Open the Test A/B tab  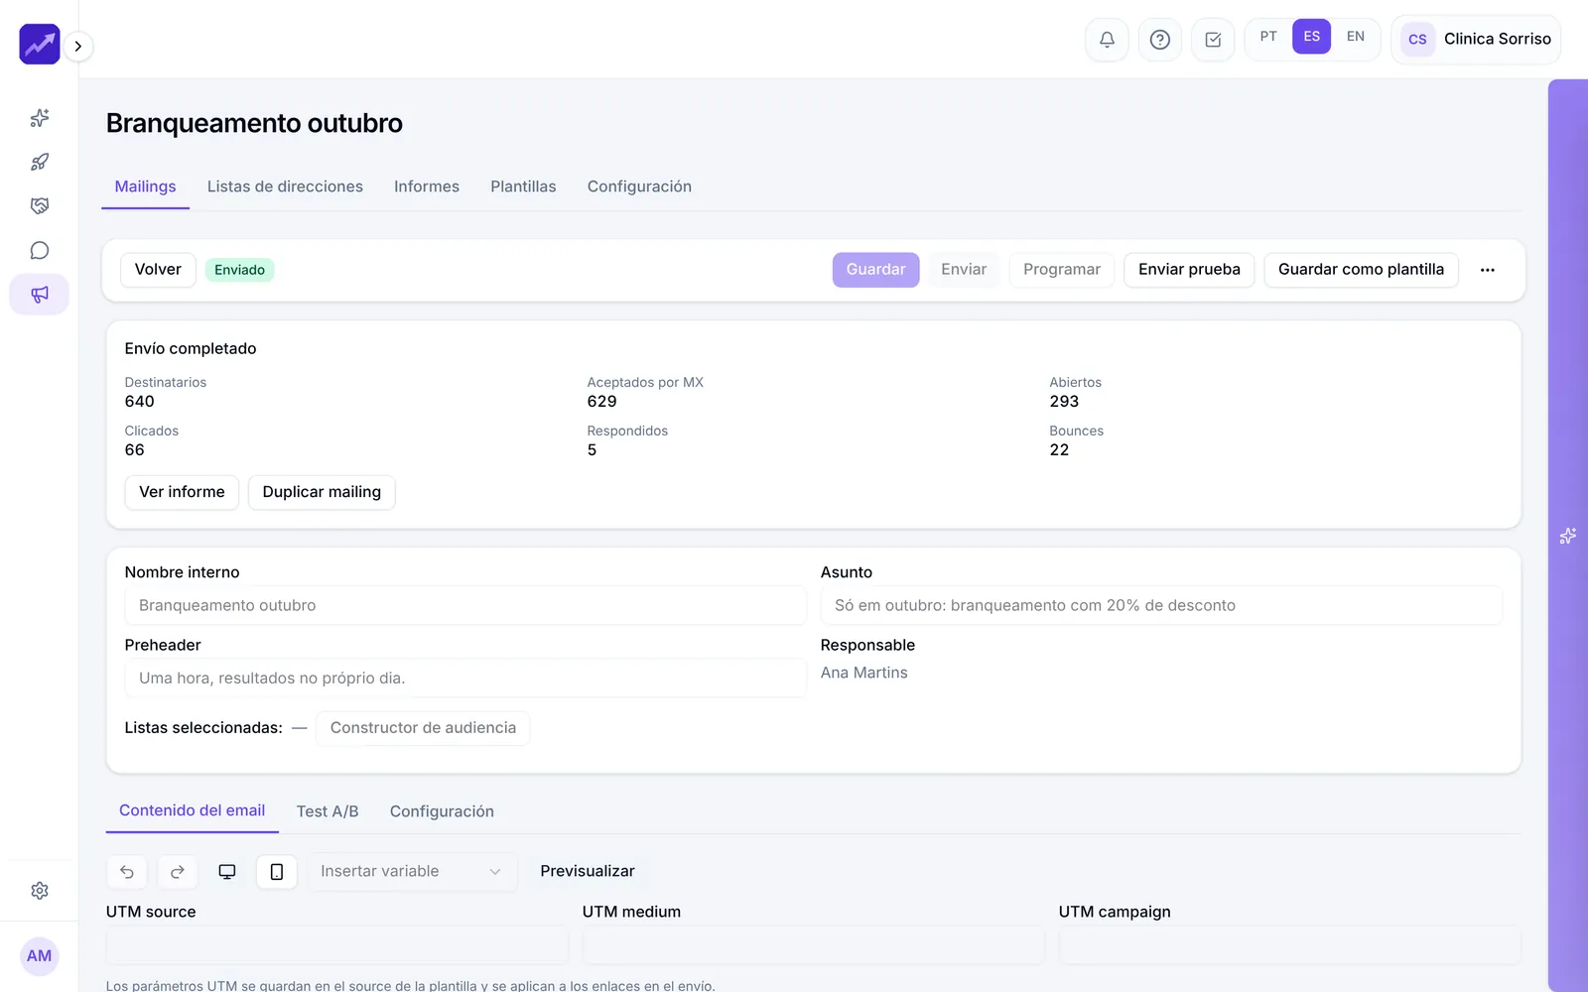[x=328, y=811]
